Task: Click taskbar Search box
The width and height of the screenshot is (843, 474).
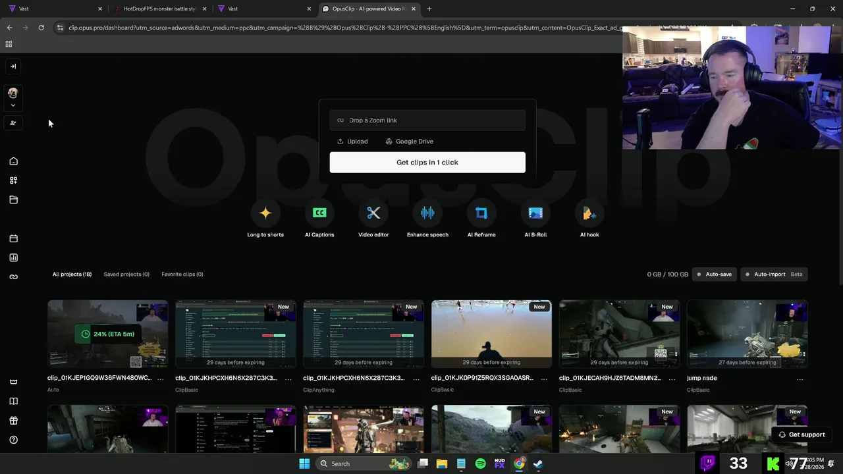Action: (x=364, y=463)
